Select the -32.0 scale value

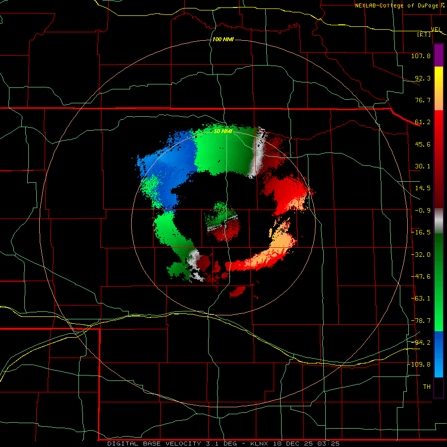coord(421,255)
